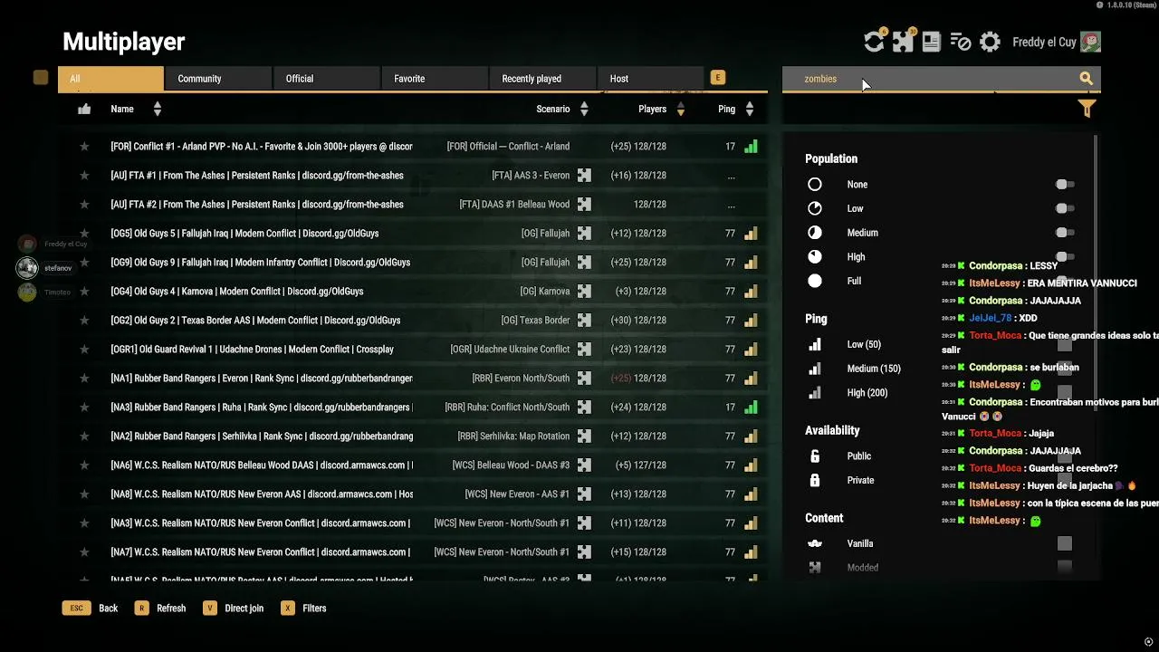1159x652 pixels.
Task: Click the High (200) ping filter label
Action: coord(867,393)
